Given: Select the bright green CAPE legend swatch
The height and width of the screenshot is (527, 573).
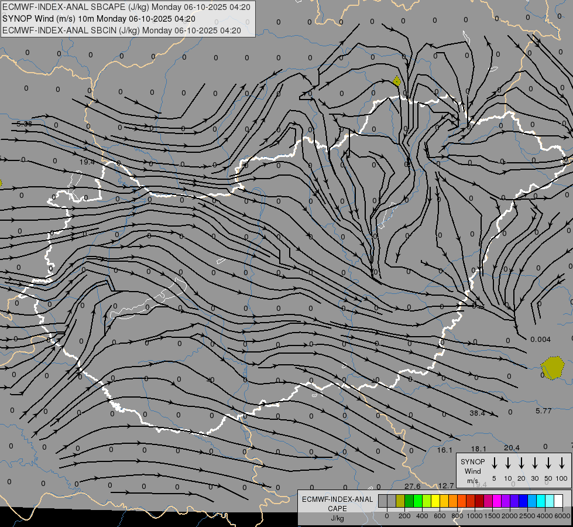Looking at the screenshot, I should (x=418, y=501).
